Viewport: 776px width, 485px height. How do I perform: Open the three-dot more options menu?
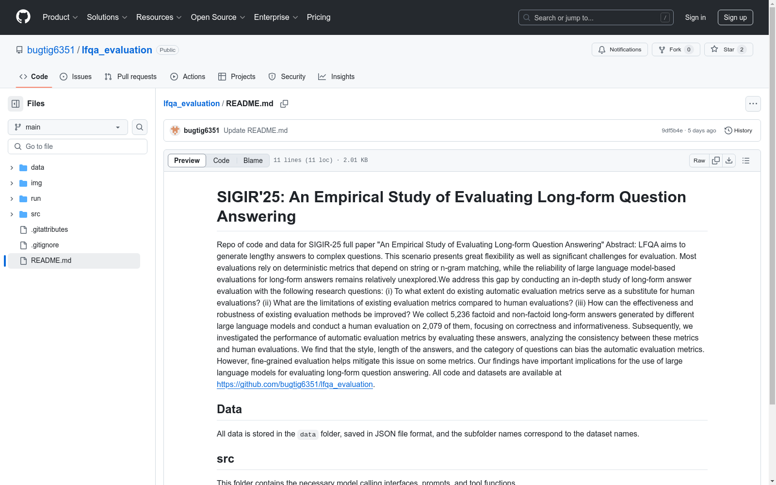[x=753, y=104]
